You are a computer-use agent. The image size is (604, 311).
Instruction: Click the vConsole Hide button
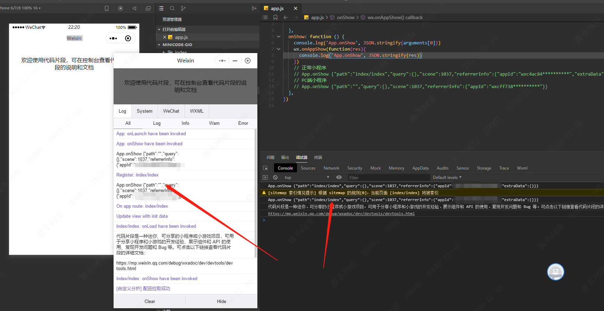tap(222, 302)
